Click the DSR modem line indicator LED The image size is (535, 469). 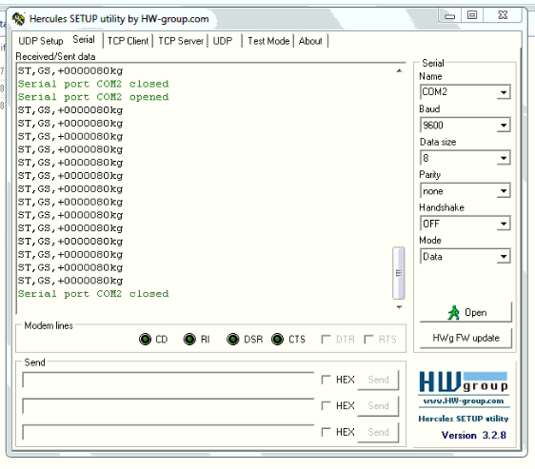[233, 339]
